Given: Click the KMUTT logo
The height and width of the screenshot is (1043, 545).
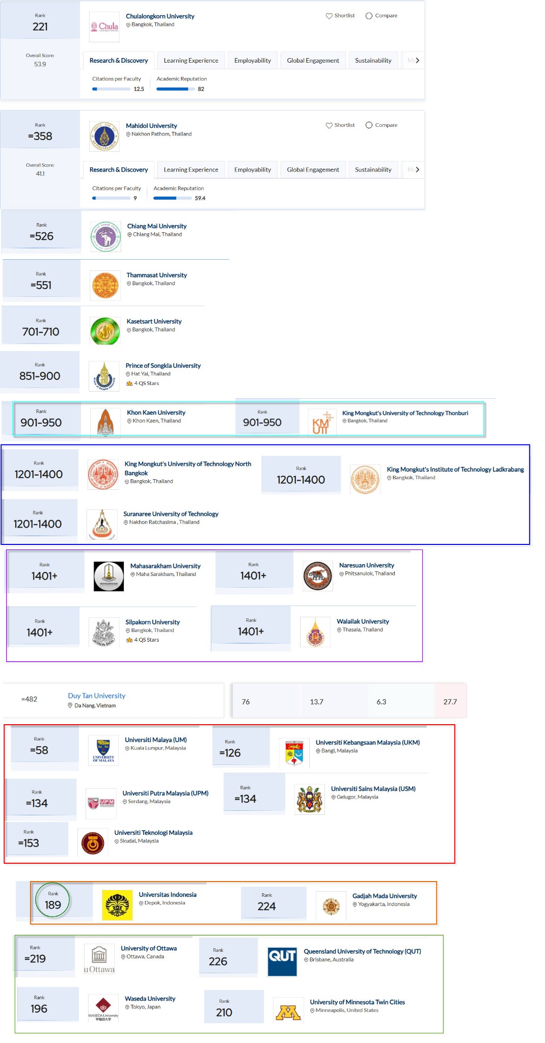Looking at the screenshot, I should click(322, 423).
